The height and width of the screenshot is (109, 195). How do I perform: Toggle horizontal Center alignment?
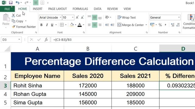click(x=95, y=25)
